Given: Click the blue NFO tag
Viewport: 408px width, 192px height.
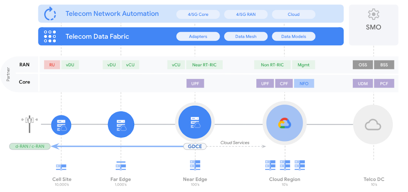Looking at the screenshot, I should [x=304, y=83].
